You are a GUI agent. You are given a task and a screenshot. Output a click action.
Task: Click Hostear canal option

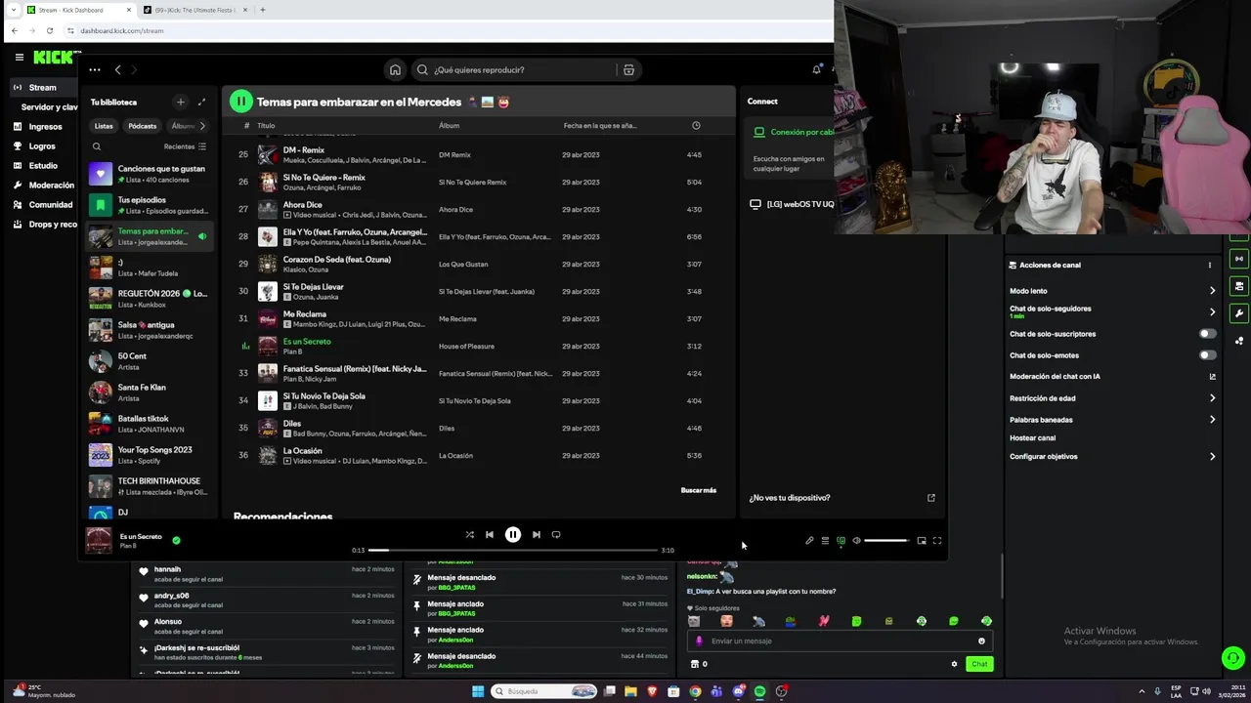coord(1032,437)
